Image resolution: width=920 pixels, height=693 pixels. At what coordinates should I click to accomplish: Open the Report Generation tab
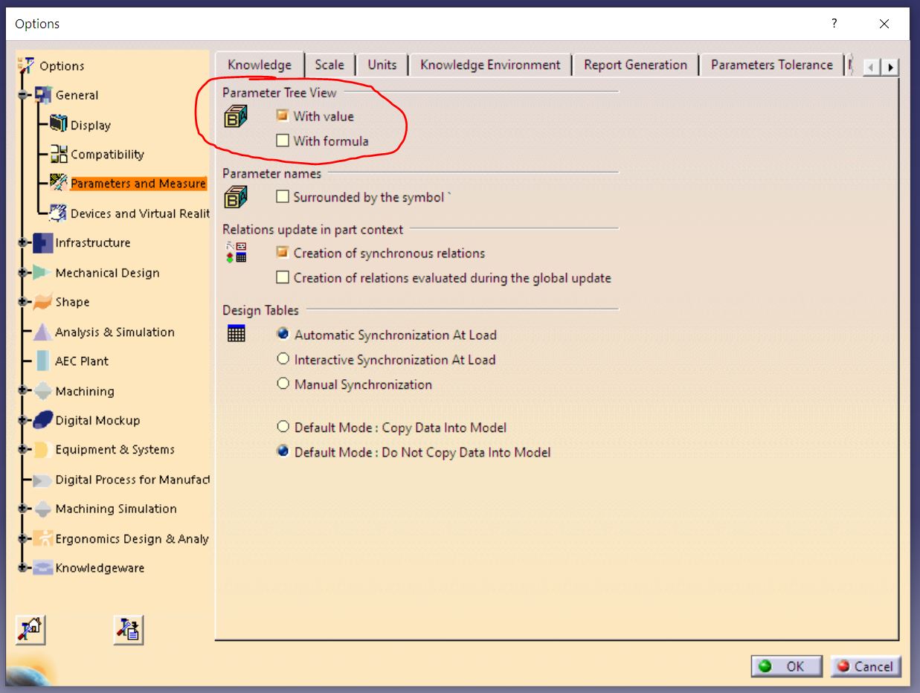[635, 65]
